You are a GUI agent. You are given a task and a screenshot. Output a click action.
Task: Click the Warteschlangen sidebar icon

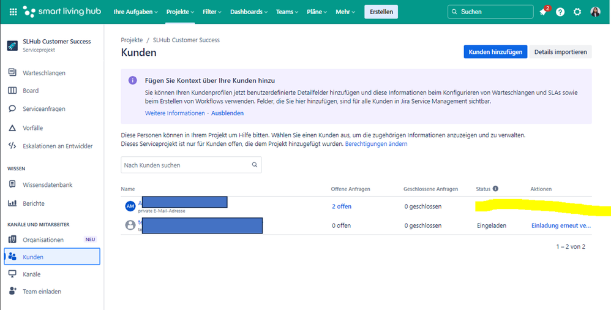coord(12,72)
